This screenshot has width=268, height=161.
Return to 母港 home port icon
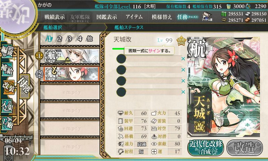pos(25,86)
